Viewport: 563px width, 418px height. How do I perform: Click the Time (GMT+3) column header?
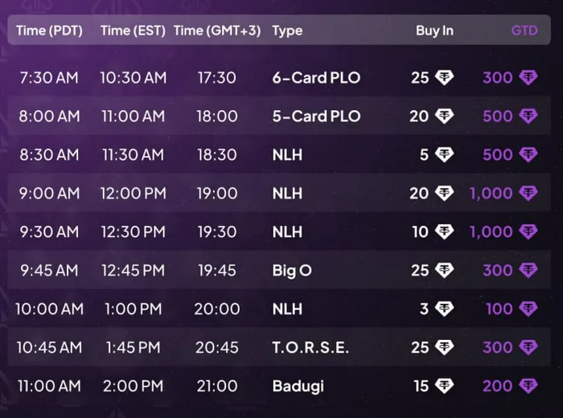217,31
